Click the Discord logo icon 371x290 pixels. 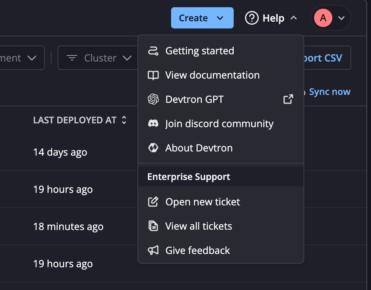tap(153, 124)
